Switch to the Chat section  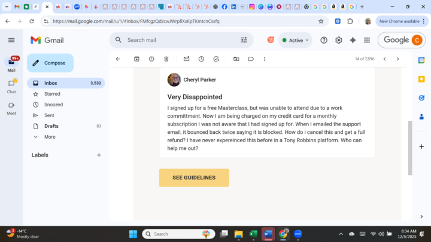coord(11,86)
